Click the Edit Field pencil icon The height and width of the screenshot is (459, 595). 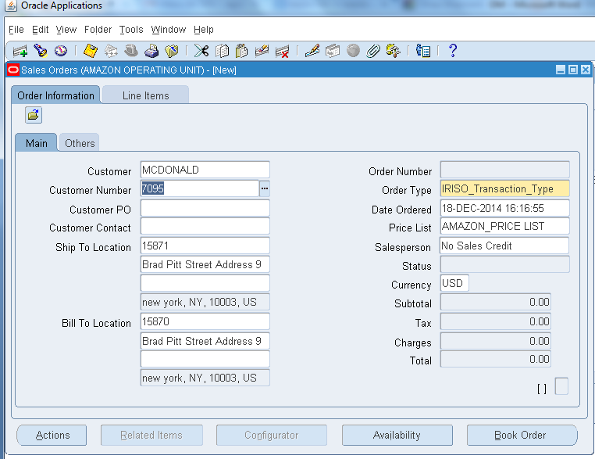(312, 51)
